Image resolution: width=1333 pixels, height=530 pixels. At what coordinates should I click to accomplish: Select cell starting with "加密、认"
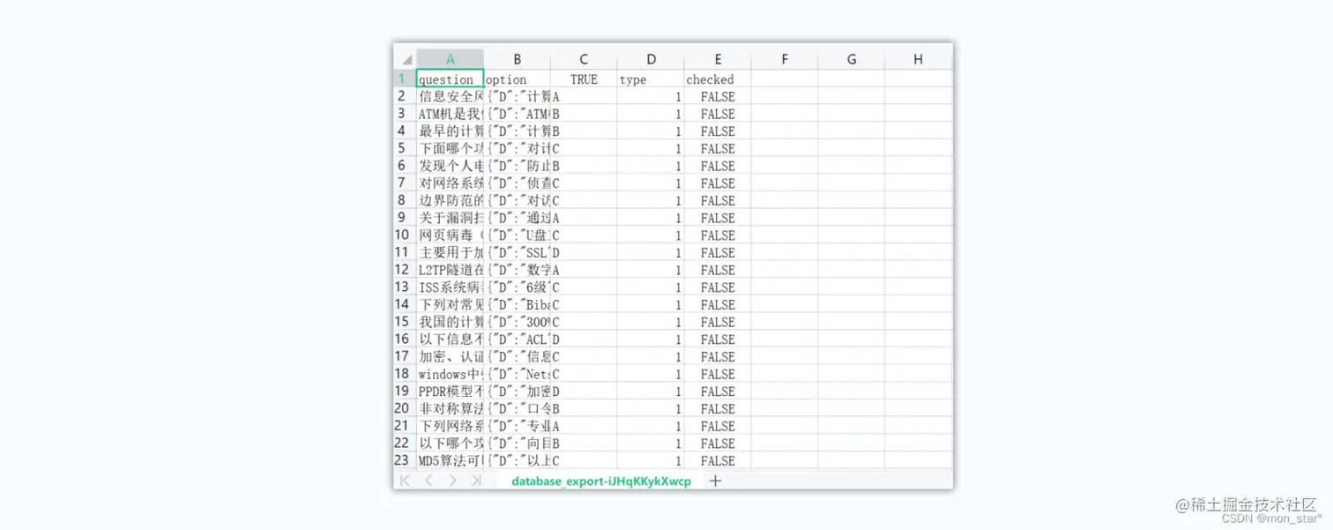pos(450,356)
